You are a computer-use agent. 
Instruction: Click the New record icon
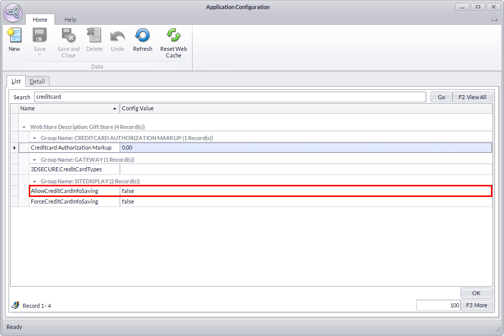(14, 35)
